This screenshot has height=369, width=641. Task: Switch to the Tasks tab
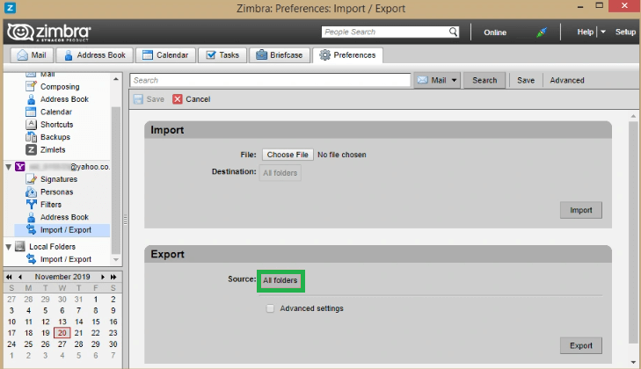(222, 55)
